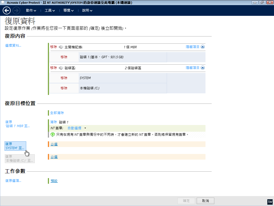This screenshot has height=206, width=274.
Task: Open the 導覽 dropdown menu
Action: 68,11
